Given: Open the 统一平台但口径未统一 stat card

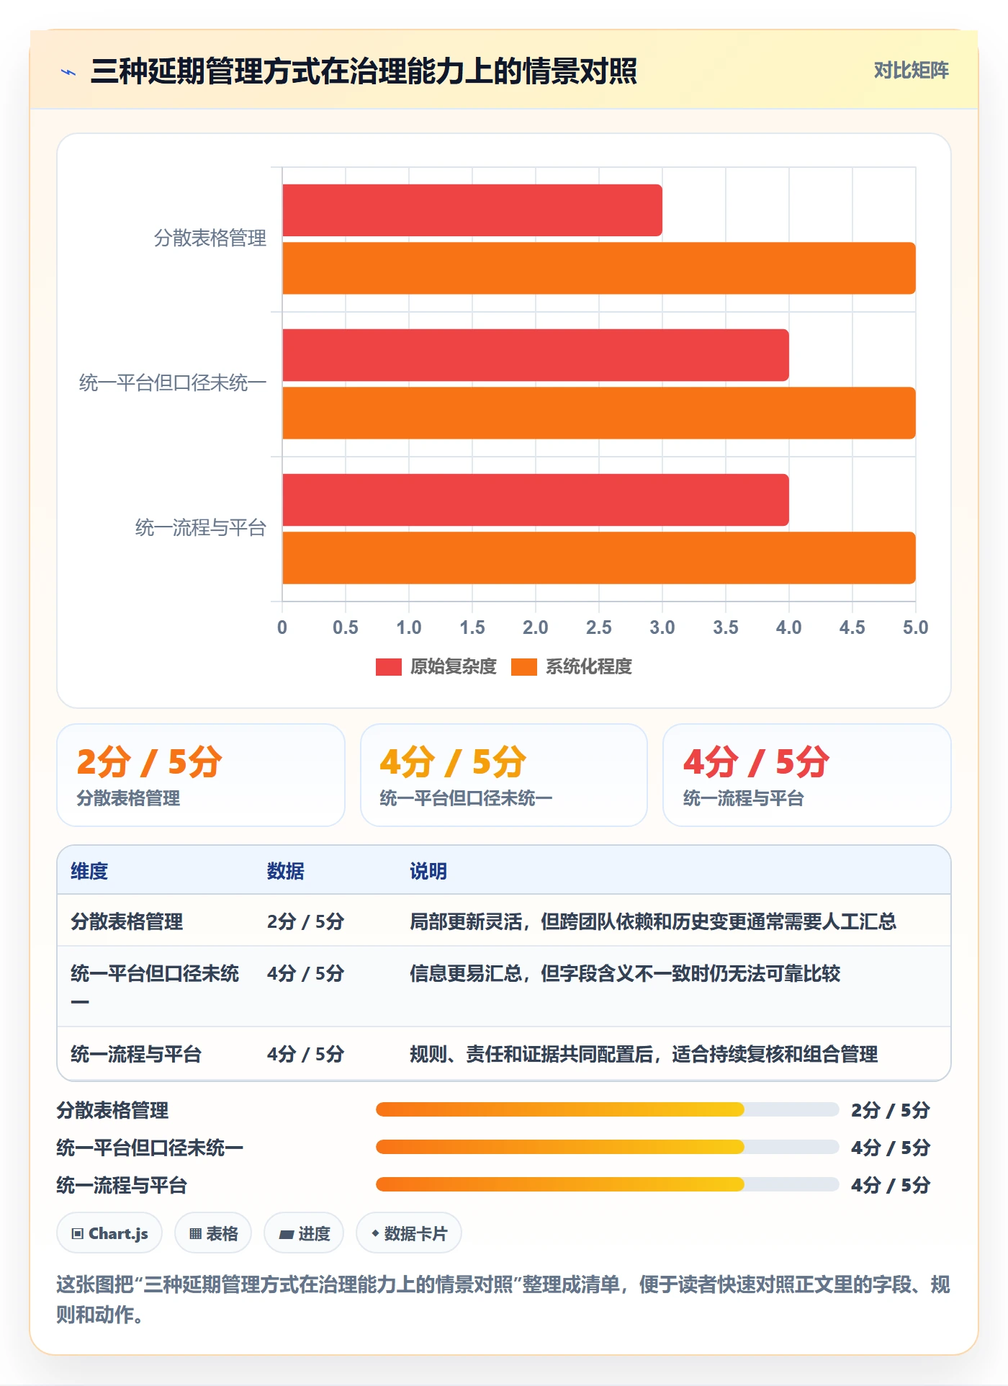Looking at the screenshot, I should click(x=504, y=775).
